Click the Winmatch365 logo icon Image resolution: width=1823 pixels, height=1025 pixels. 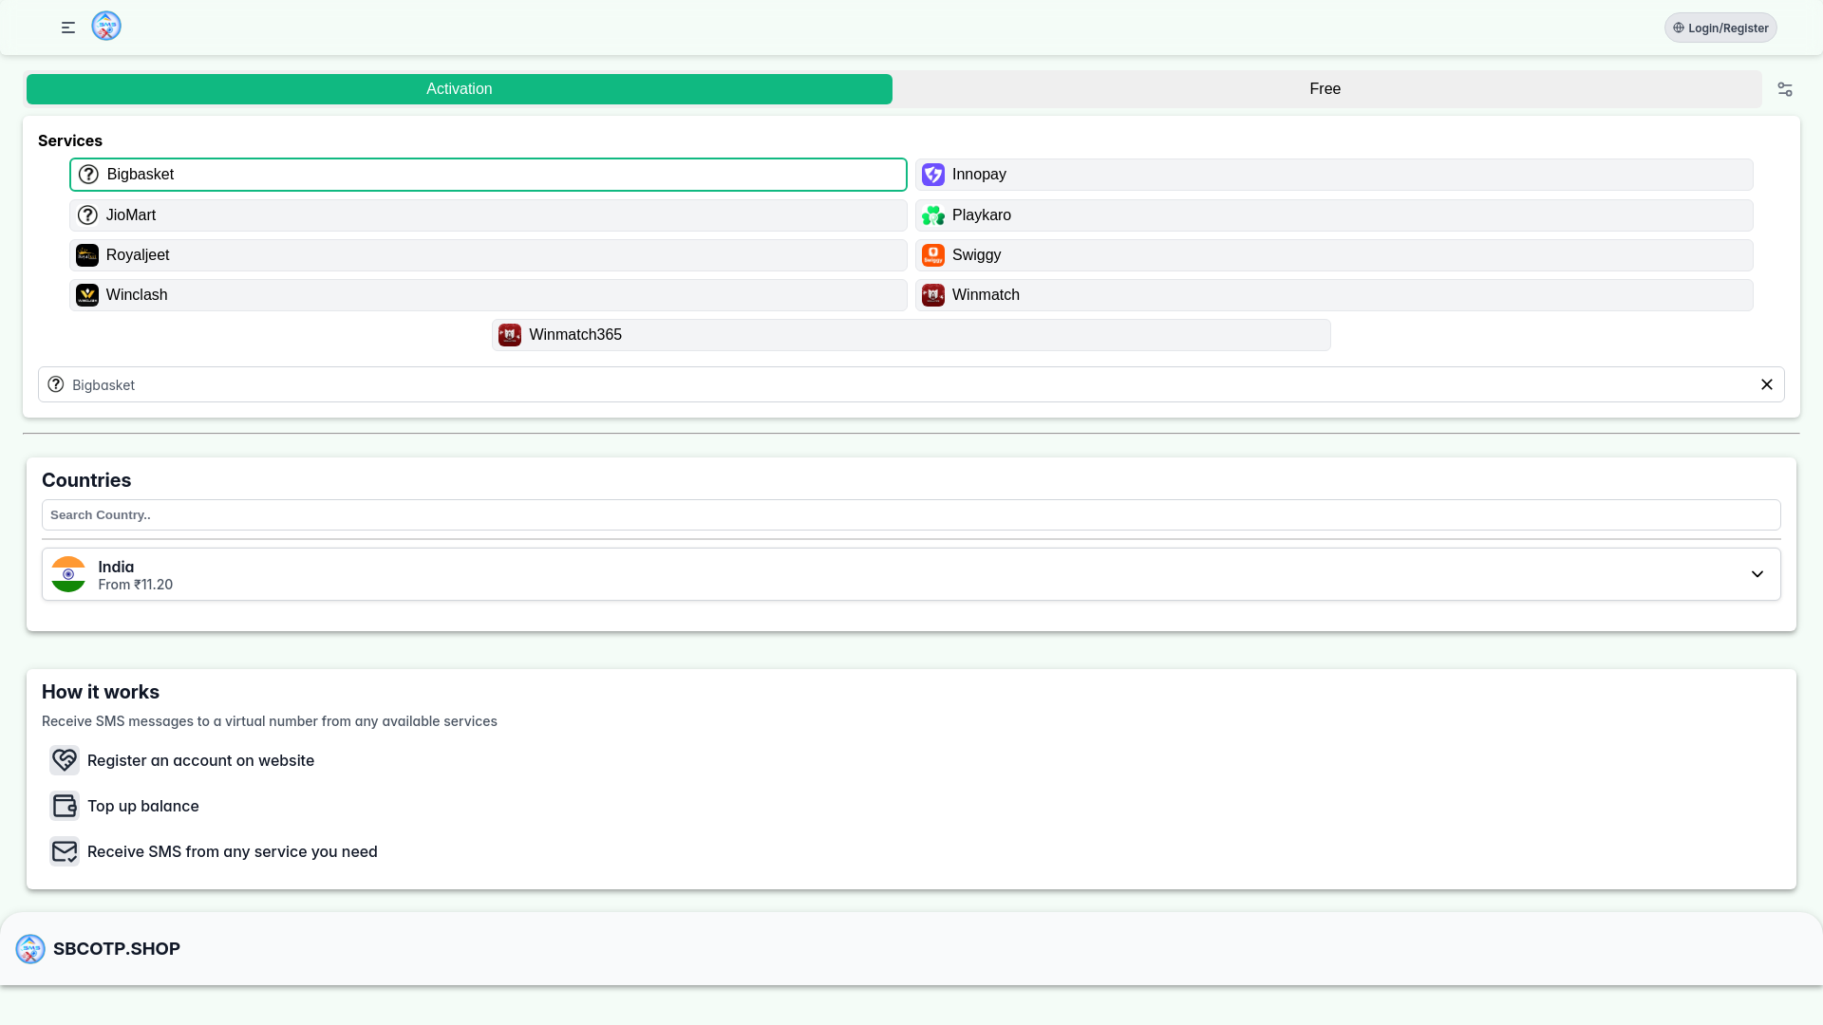510,335
